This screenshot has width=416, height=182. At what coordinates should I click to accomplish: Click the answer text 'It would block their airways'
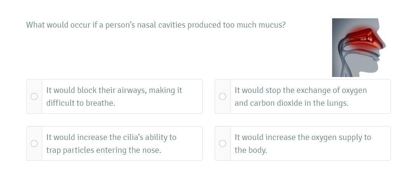[114, 90]
